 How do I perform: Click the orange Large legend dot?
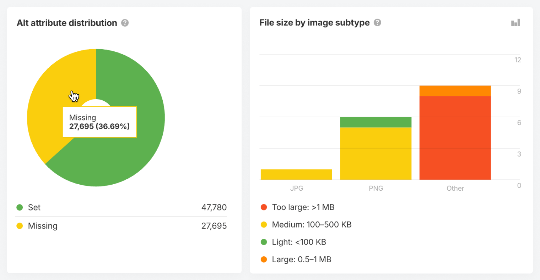coord(264,259)
